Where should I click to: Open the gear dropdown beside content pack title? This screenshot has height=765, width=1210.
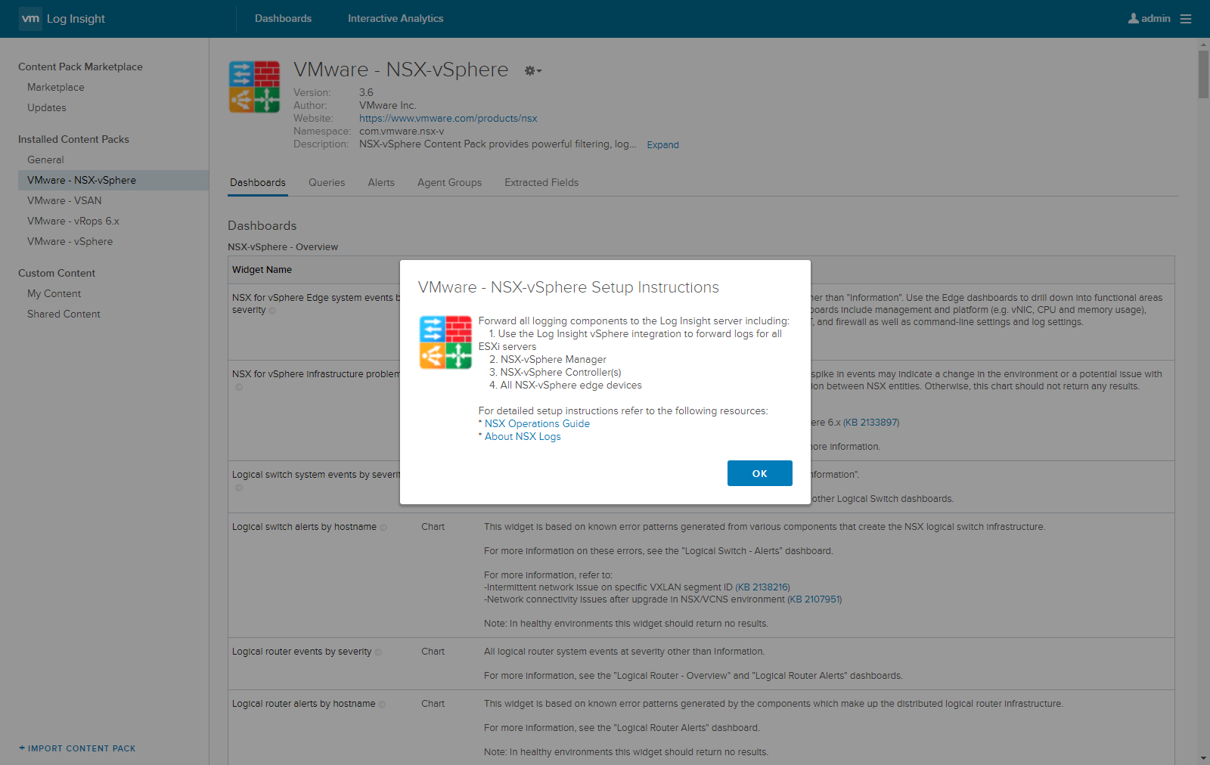[x=532, y=70]
